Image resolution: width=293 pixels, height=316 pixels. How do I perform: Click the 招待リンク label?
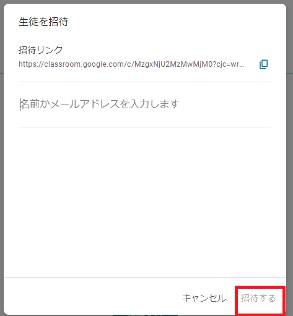point(41,50)
